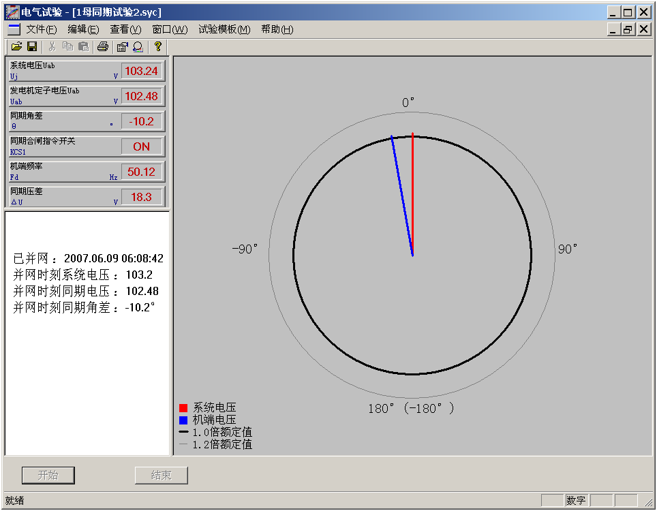Click the 同期角差 value field showing -10.2
Viewport: 657px width, 511px height.
coord(142,121)
